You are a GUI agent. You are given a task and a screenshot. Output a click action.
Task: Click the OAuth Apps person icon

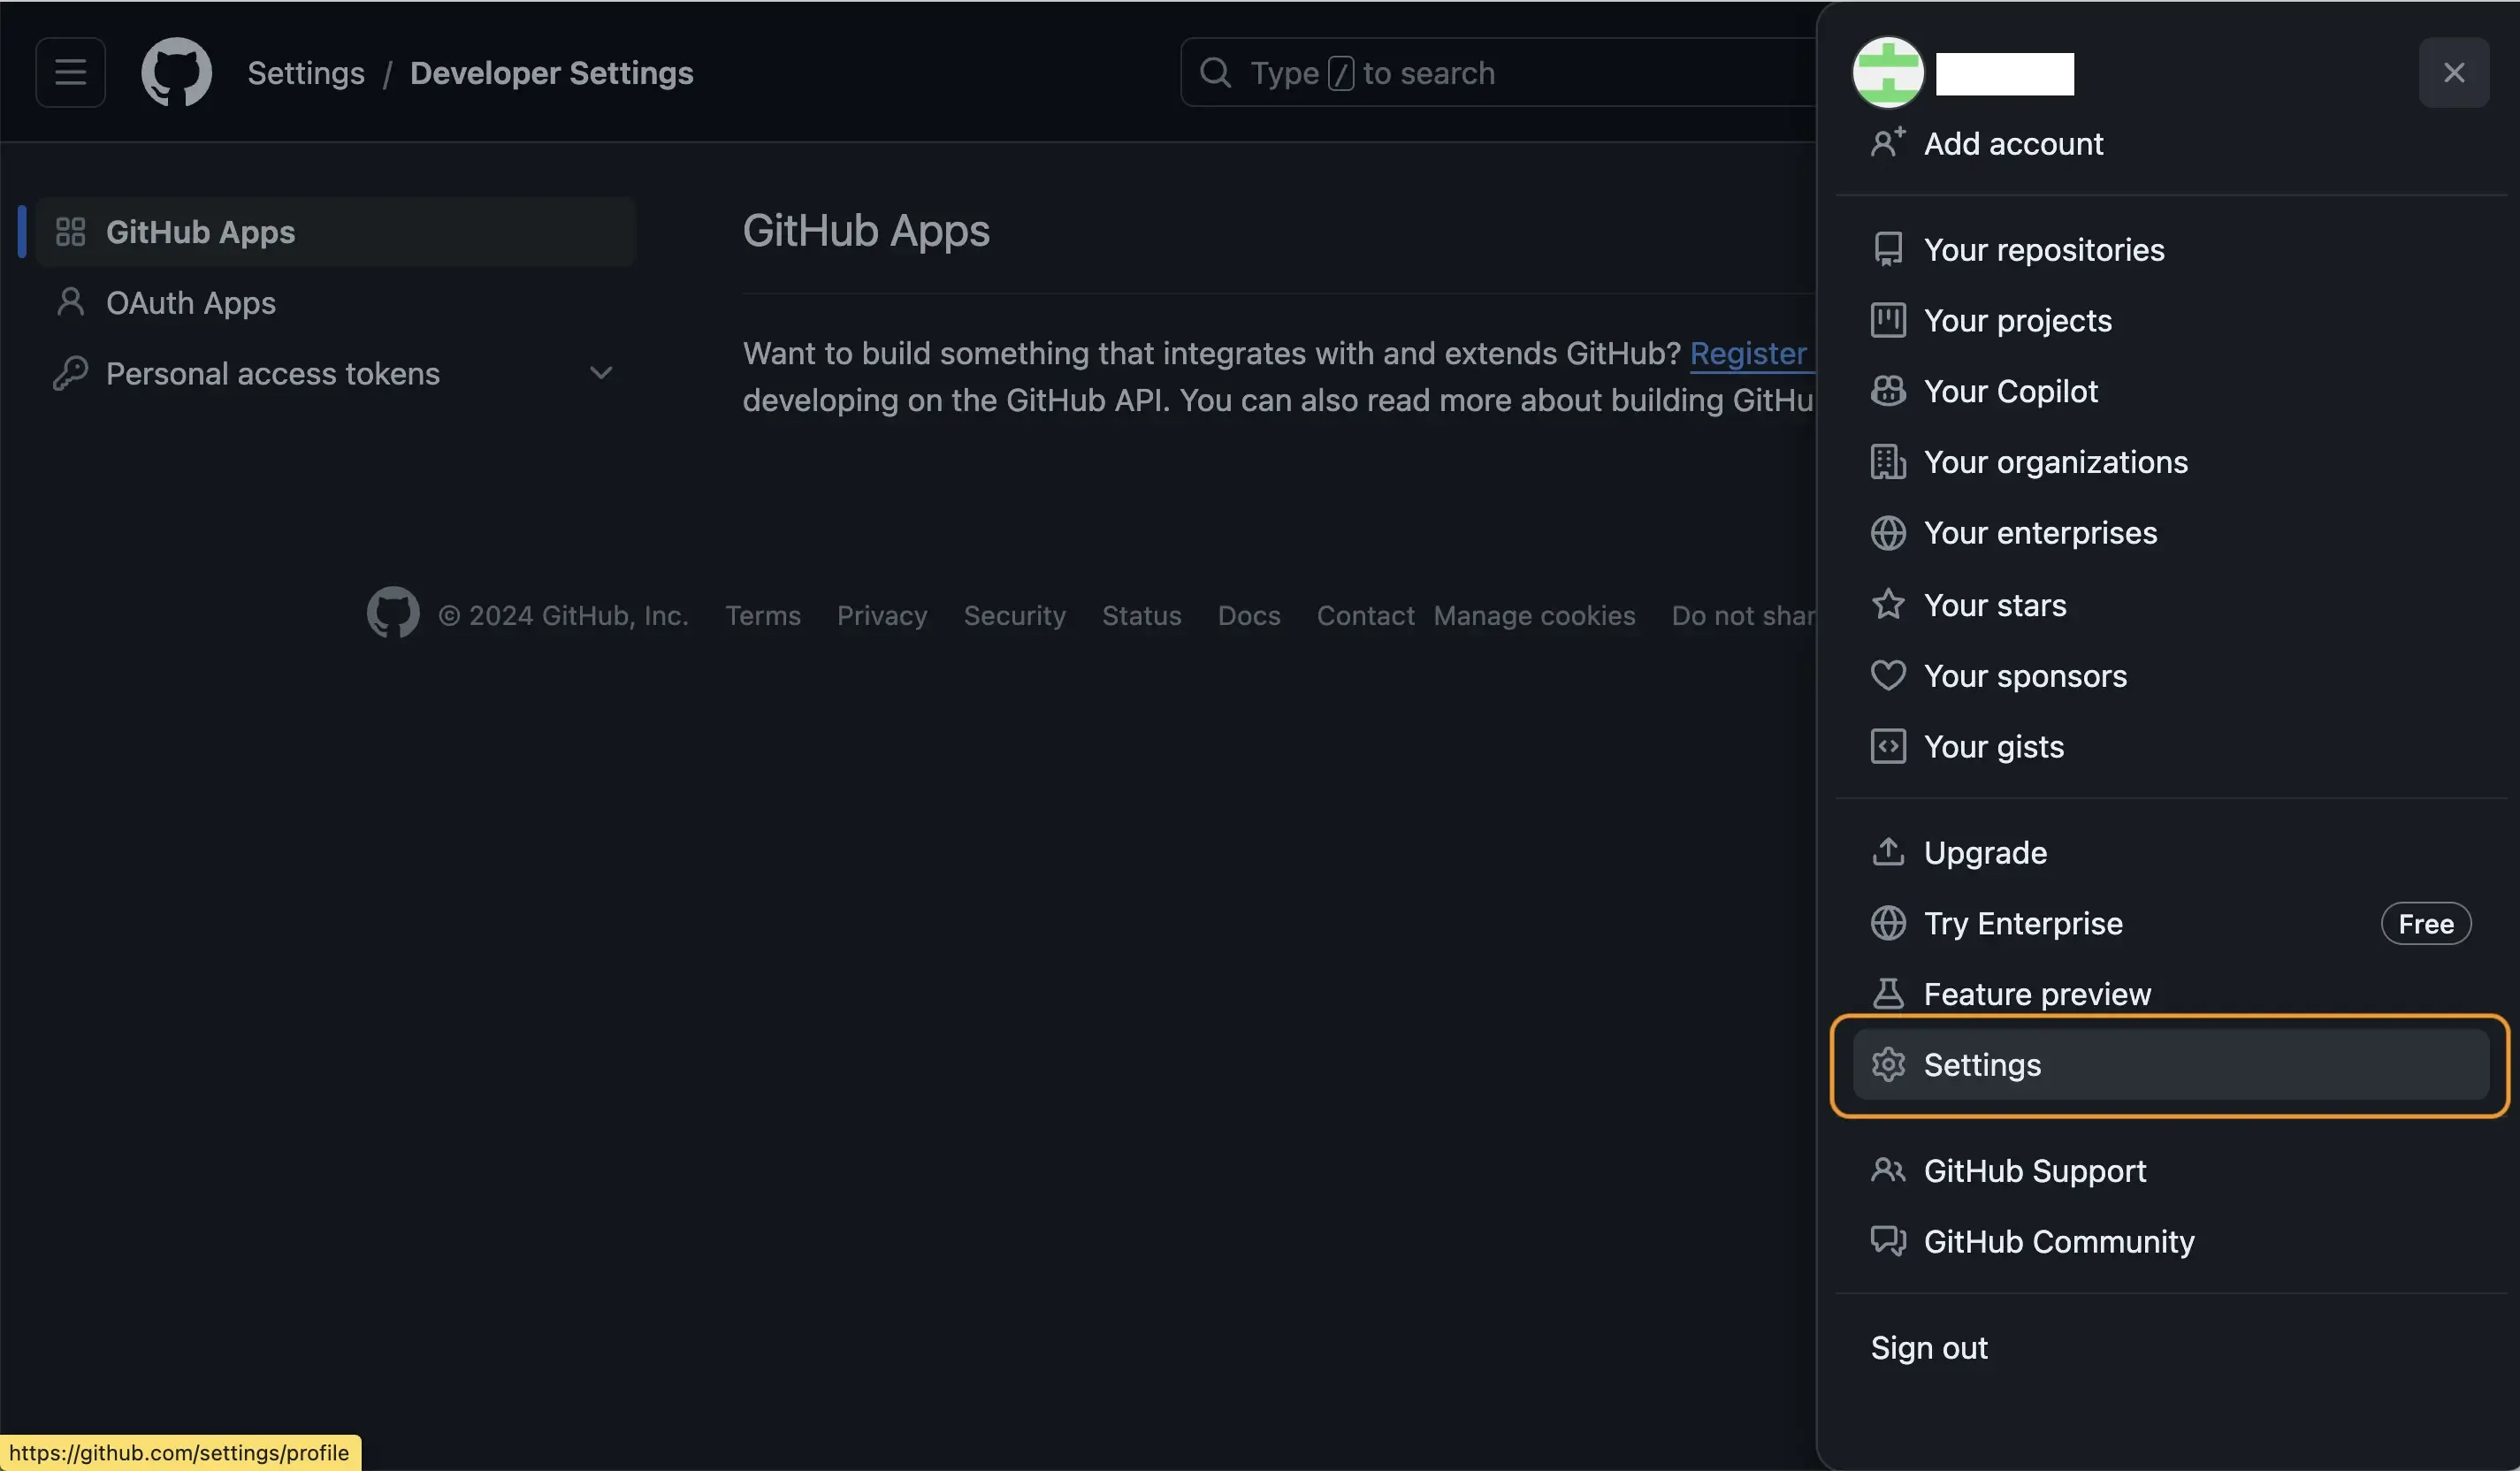pos(70,302)
